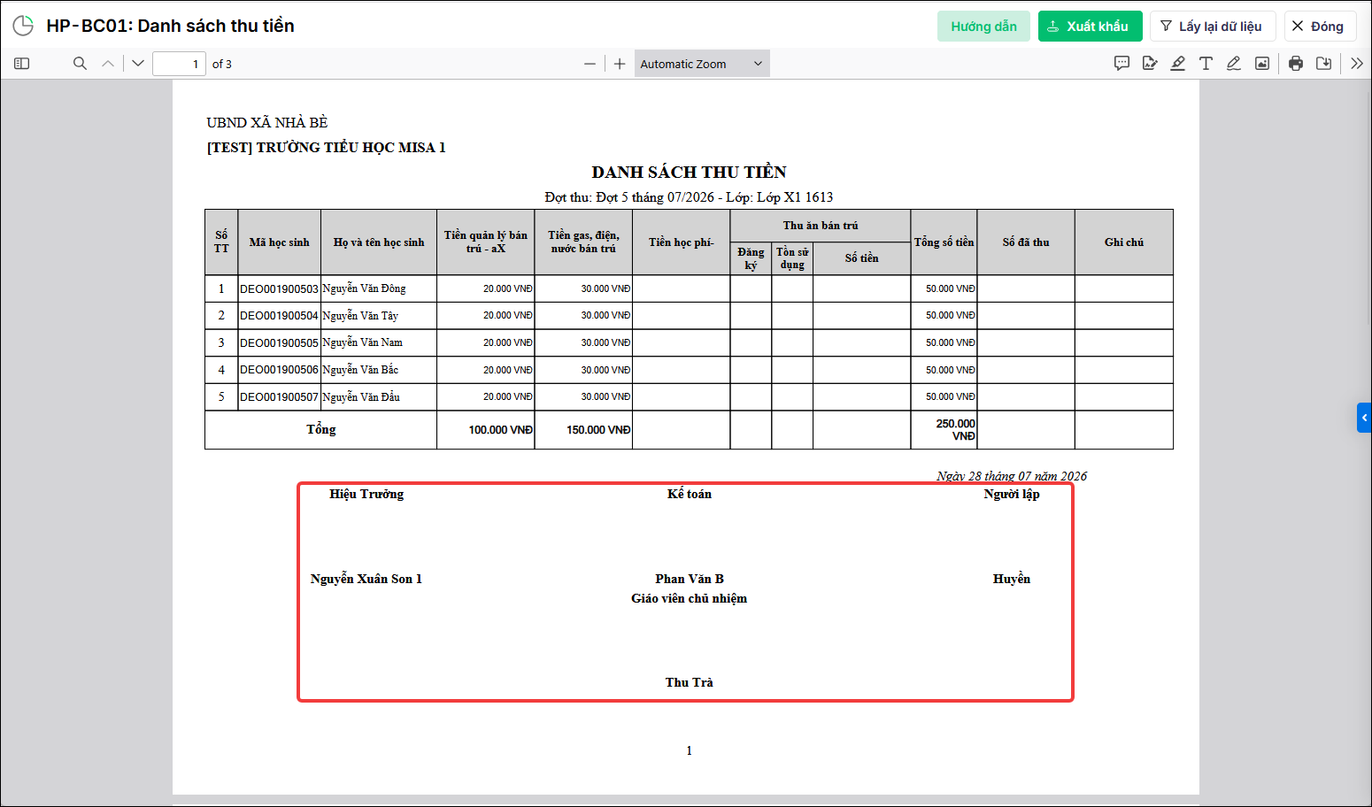Select the add text tool
Viewport: 1372px width, 807px height.
click(1206, 64)
